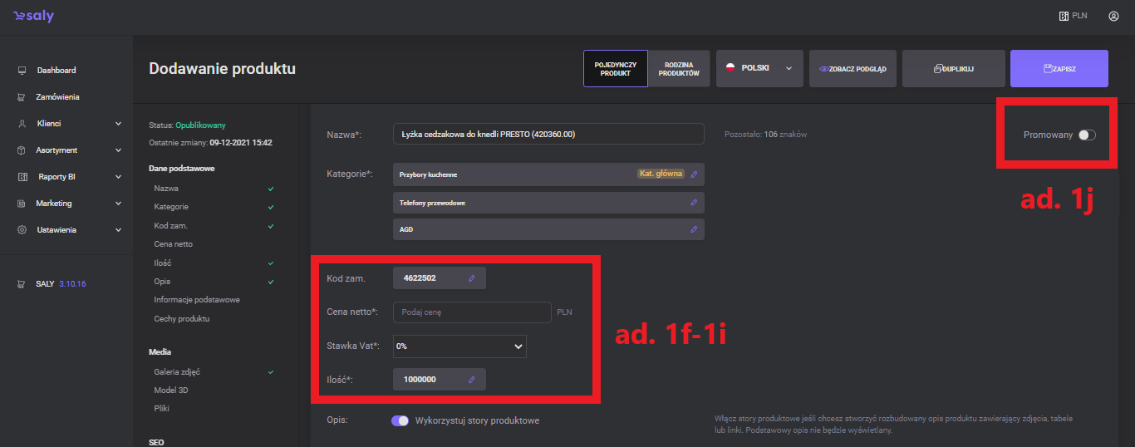
Task: Click the Cena netto price field
Action: (471, 312)
